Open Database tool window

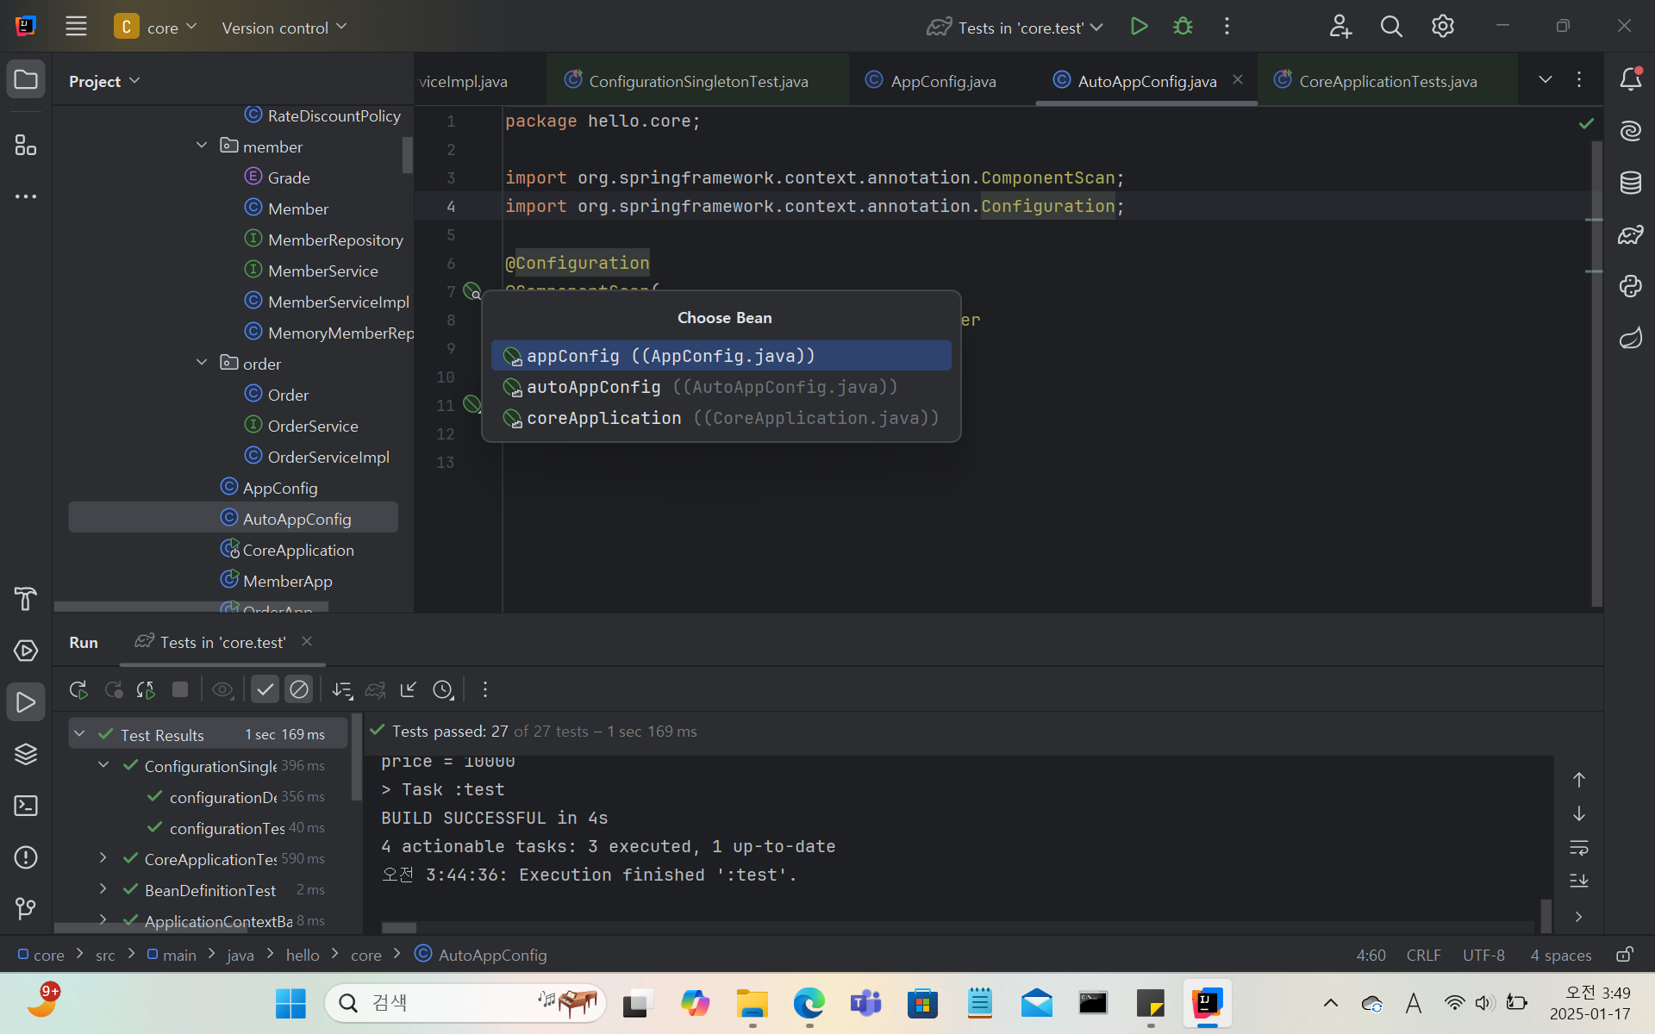point(1630,183)
